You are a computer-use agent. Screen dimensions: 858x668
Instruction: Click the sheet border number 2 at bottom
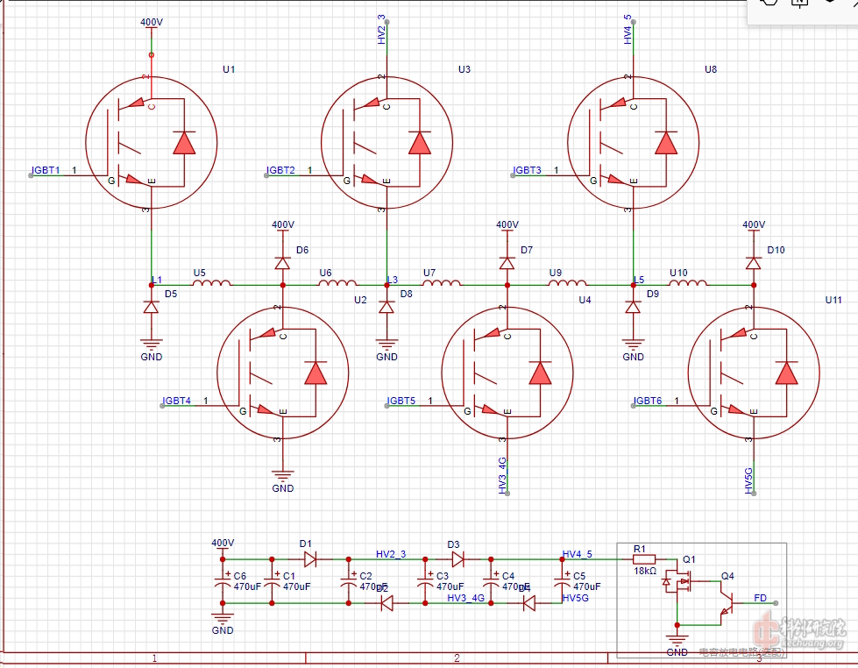point(457,657)
